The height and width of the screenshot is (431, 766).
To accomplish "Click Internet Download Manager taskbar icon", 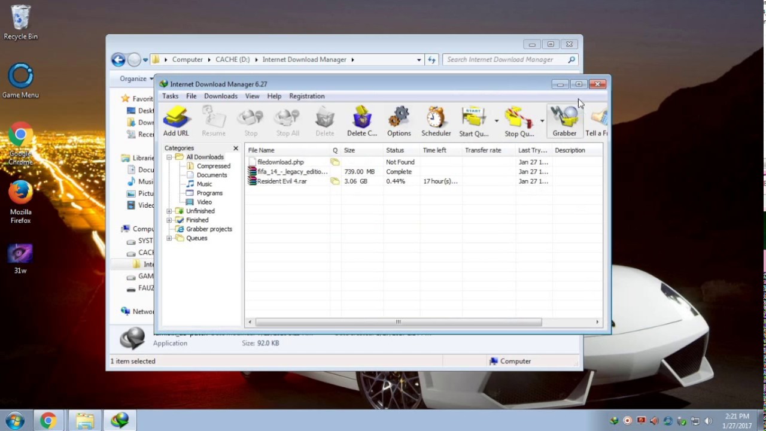I will coord(120,420).
